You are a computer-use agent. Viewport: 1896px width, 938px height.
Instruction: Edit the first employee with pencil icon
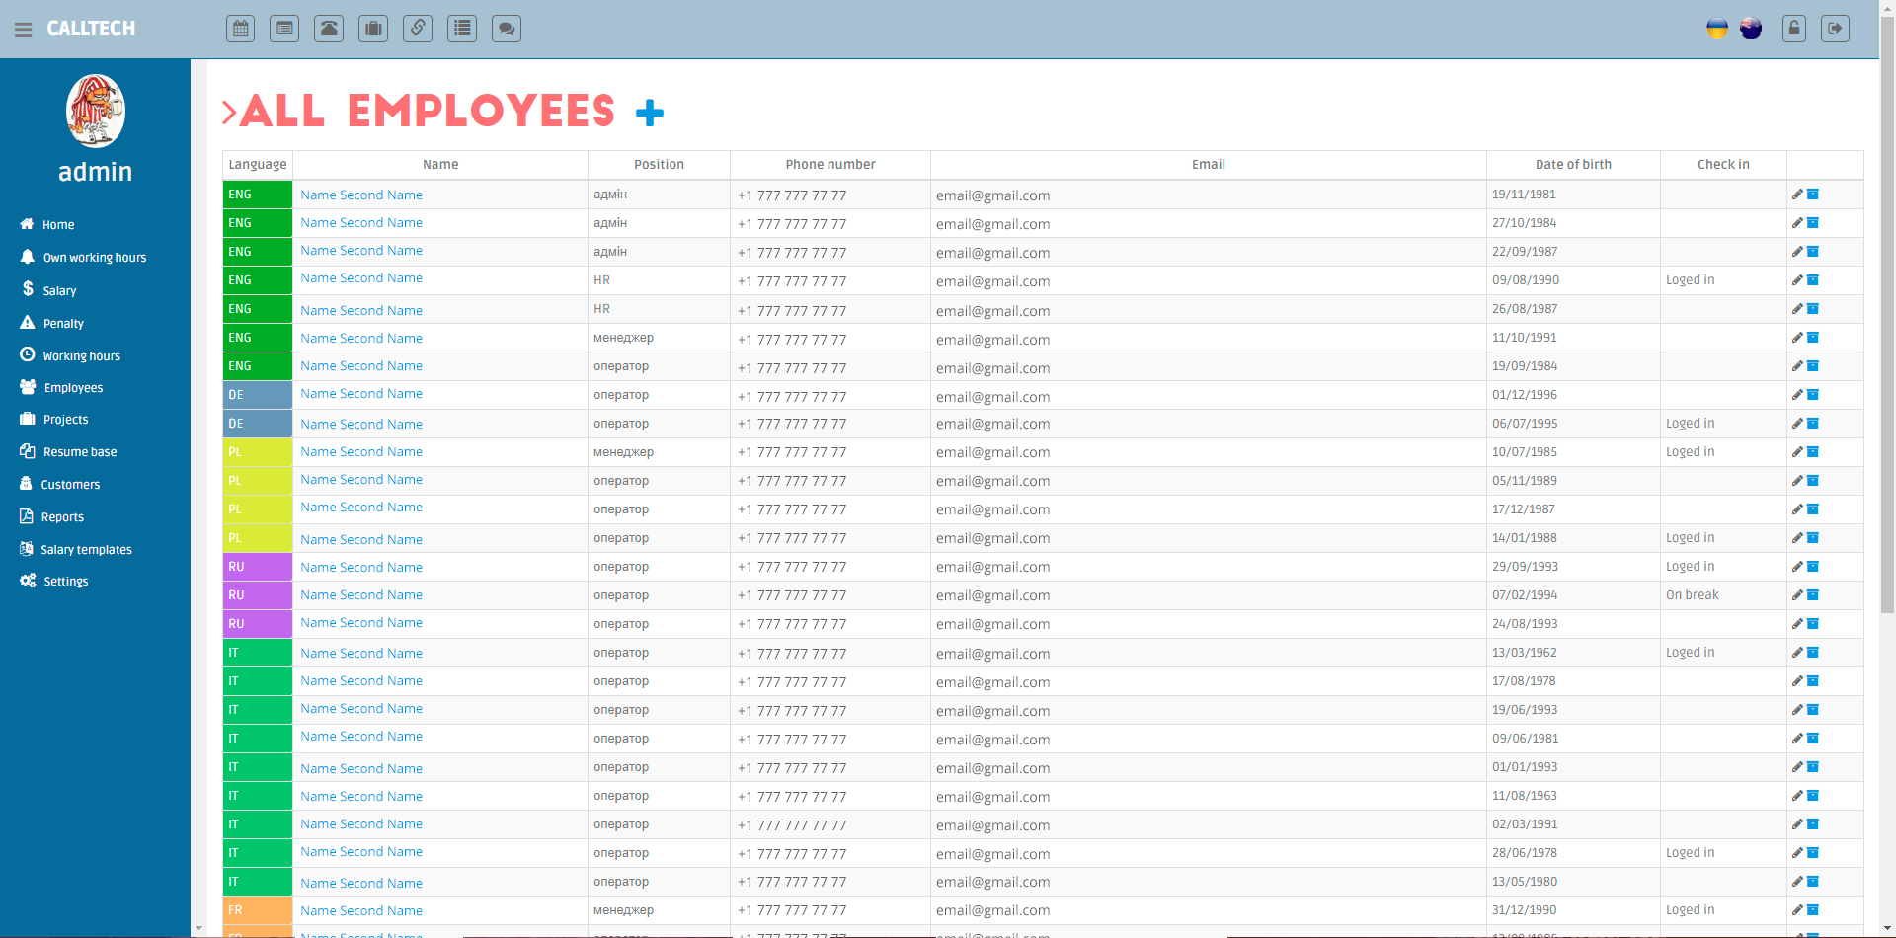pyautogui.click(x=1797, y=195)
